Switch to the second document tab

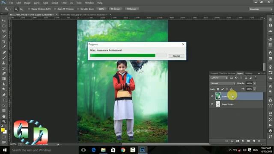(x=84, y=15)
